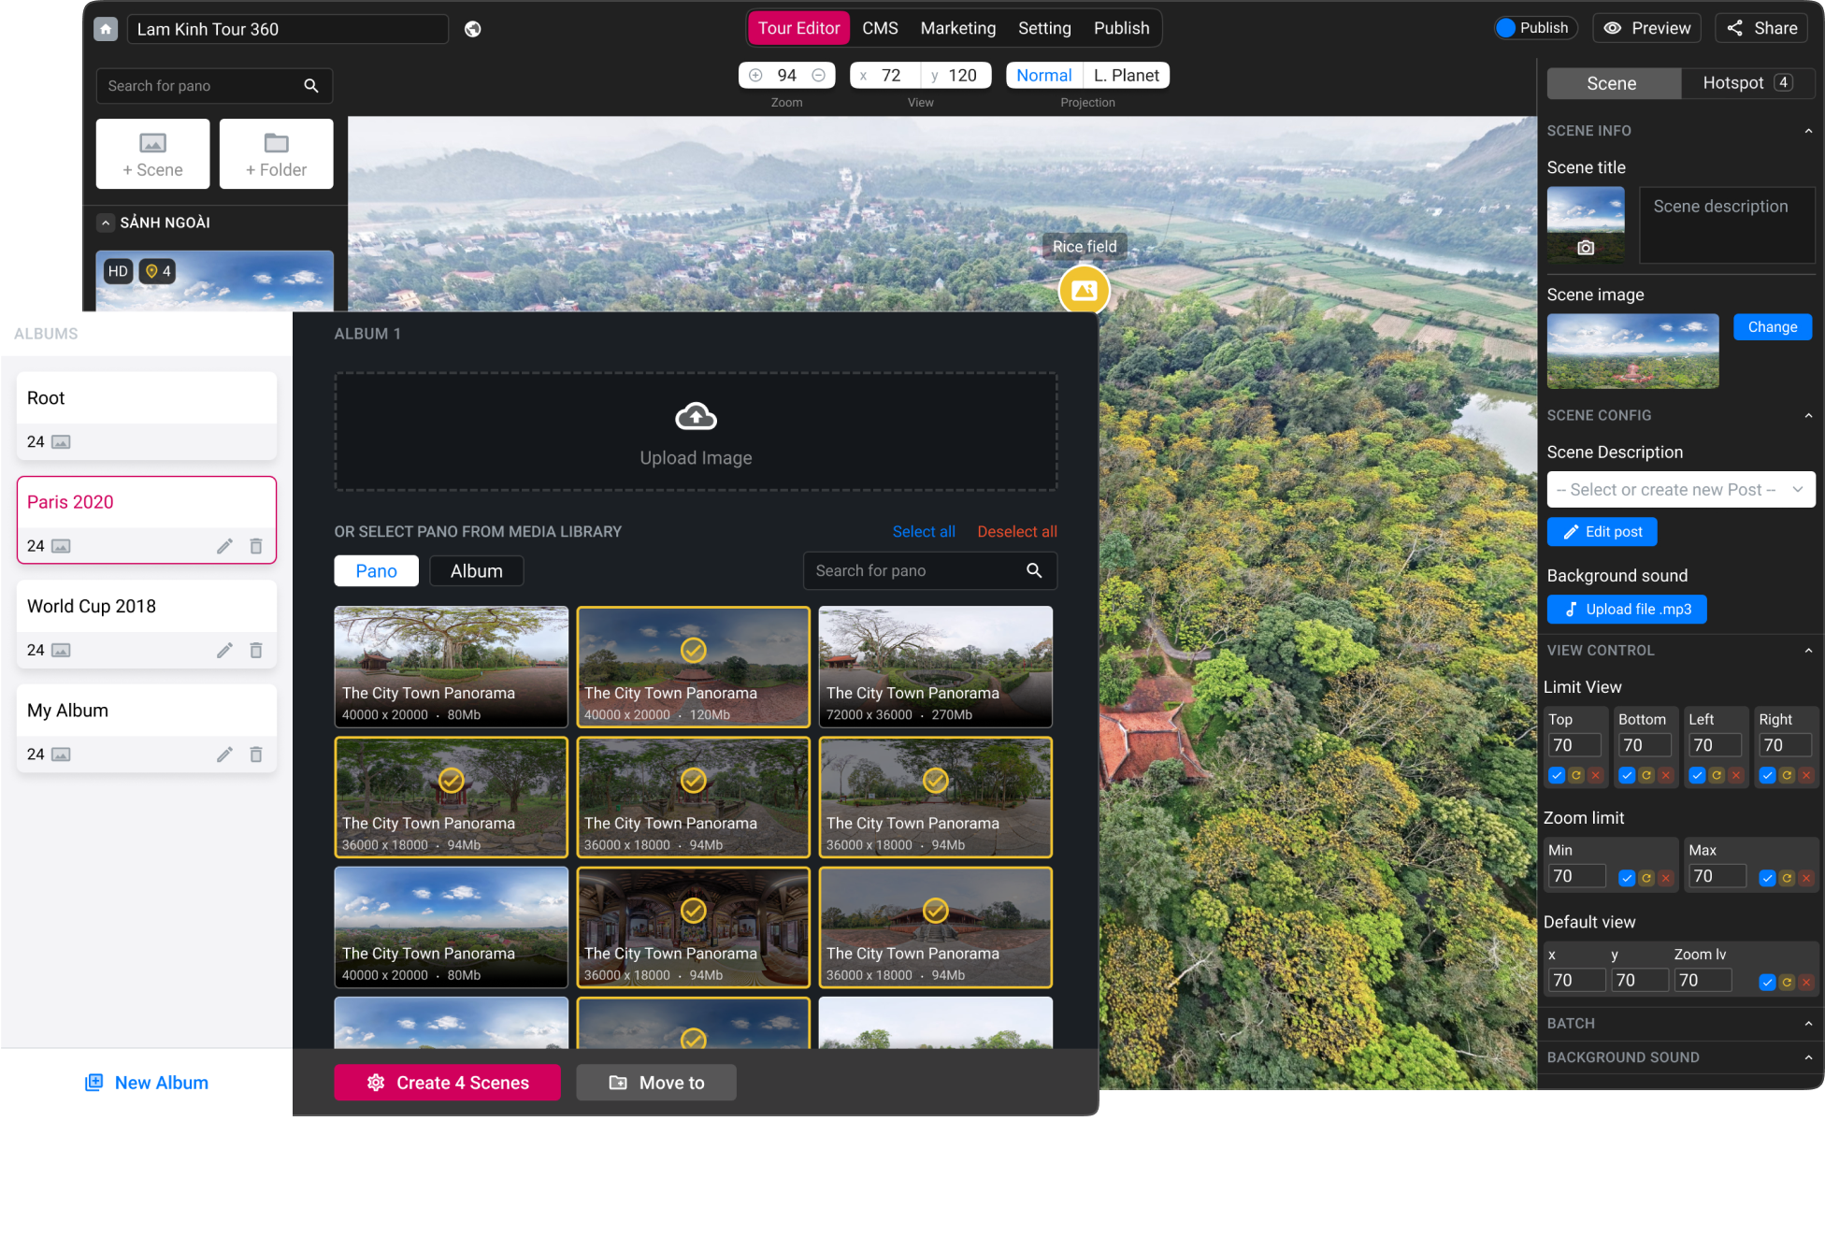Select the 72000 x 36000 panorama thumbnail

tap(935, 666)
